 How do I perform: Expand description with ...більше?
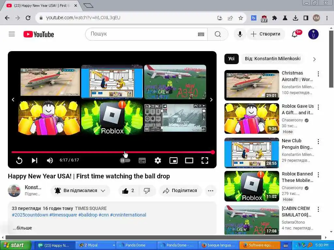coord(22,228)
